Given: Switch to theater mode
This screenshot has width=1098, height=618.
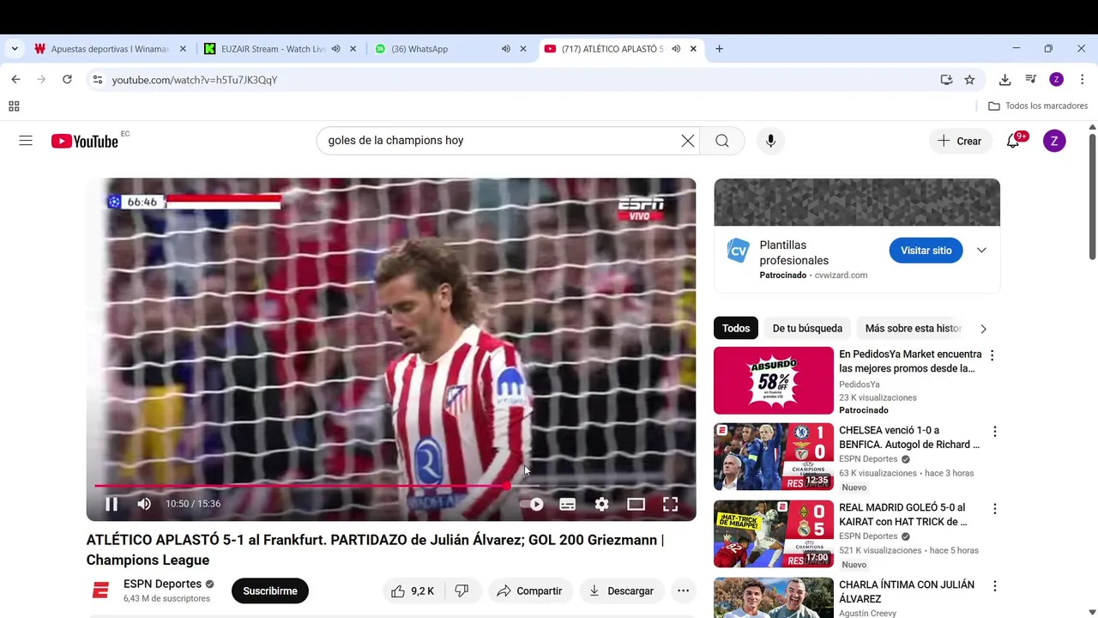Looking at the screenshot, I should (636, 504).
